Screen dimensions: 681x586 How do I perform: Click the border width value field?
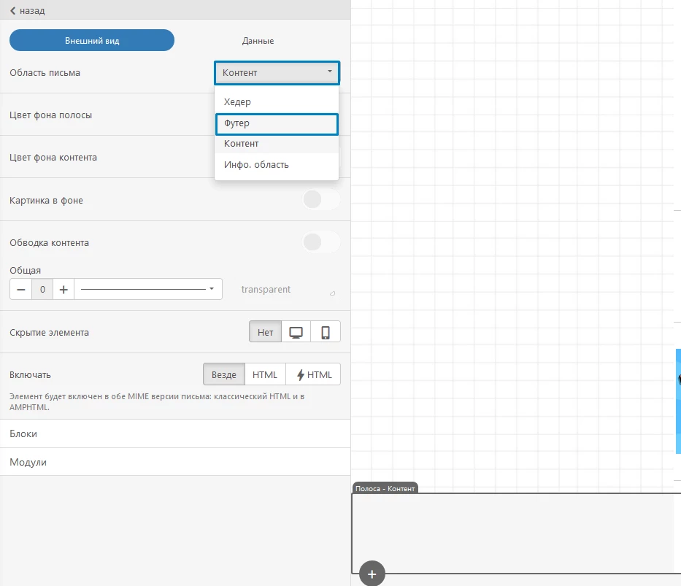pos(42,290)
